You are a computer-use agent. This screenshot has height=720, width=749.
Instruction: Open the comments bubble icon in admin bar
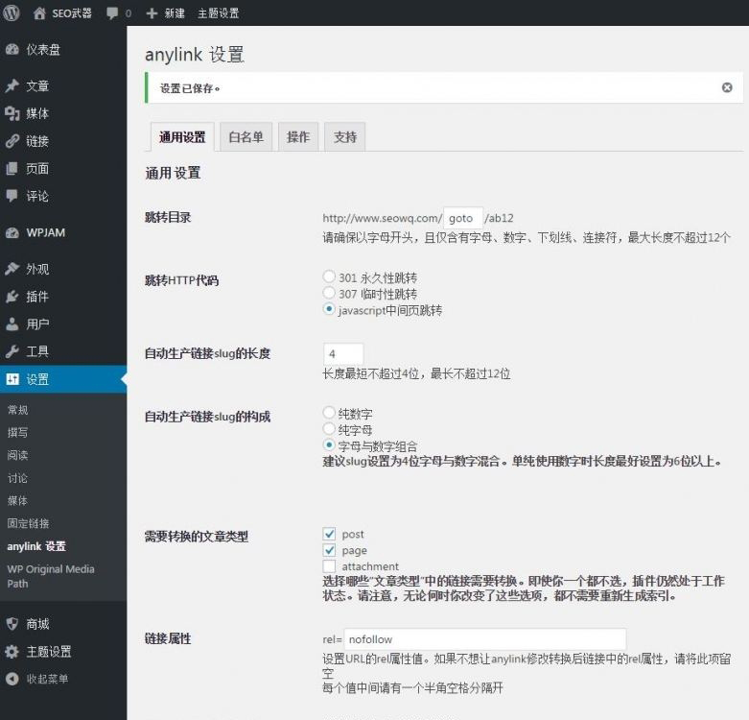(x=113, y=13)
